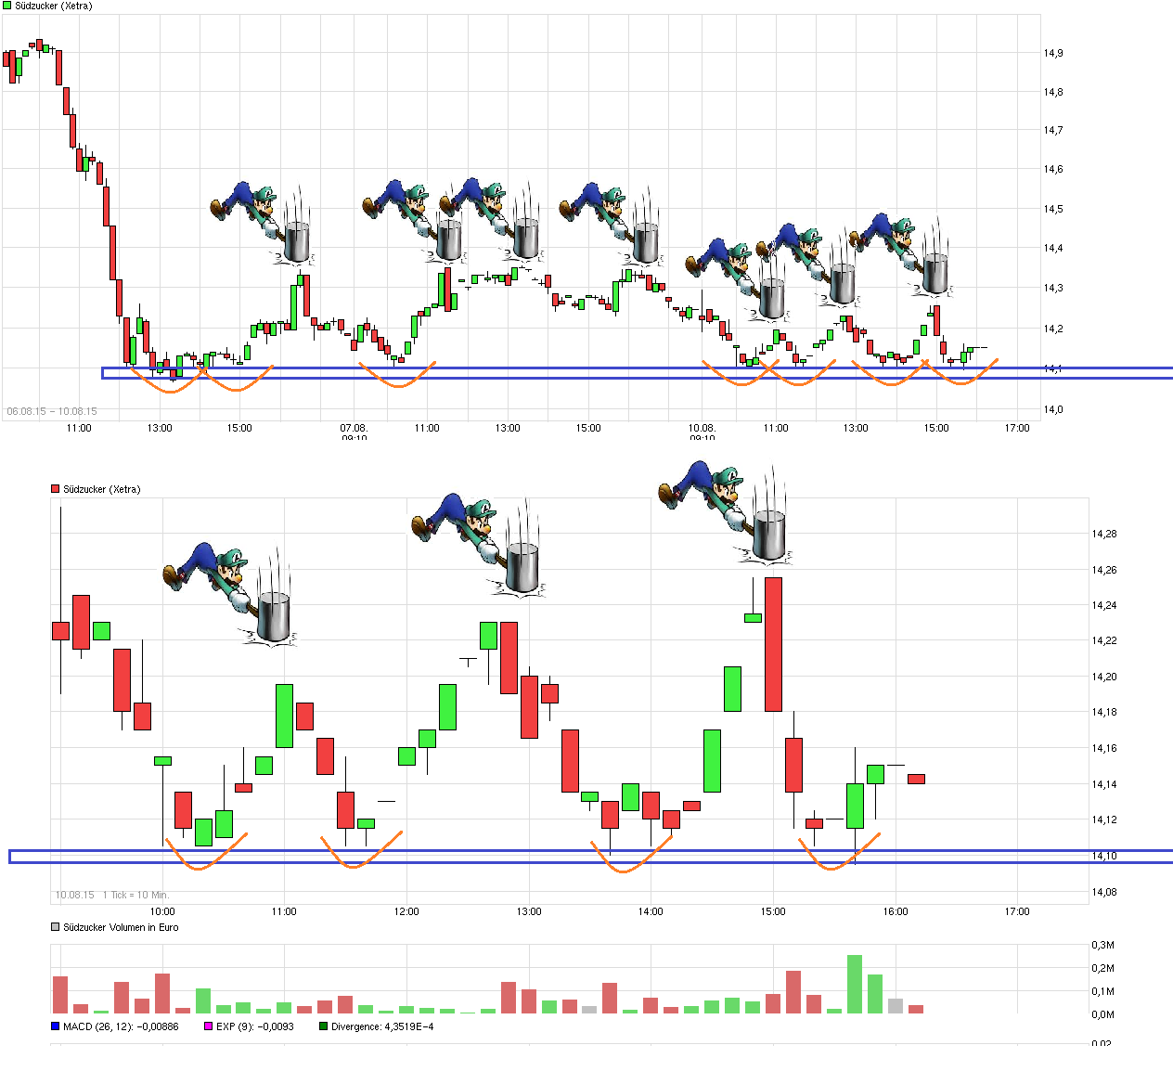Click the '14,28' price label on the lower chart
This screenshot has height=1084, width=1173.
[1104, 534]
